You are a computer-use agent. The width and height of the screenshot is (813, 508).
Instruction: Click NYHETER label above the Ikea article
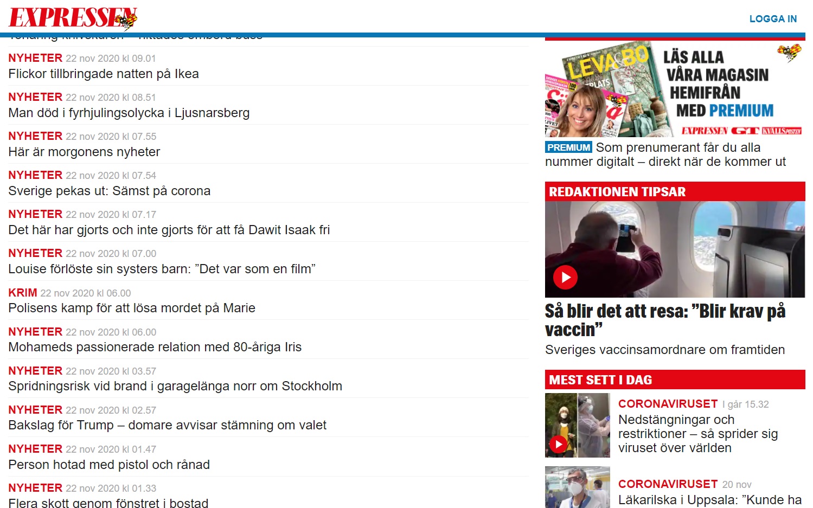(x=35, y=58)
